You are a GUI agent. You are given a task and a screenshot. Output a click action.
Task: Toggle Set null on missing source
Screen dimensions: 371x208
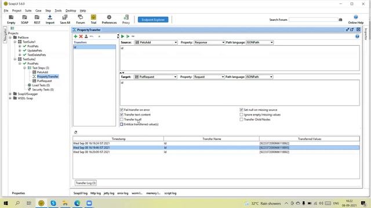(241, 110)
